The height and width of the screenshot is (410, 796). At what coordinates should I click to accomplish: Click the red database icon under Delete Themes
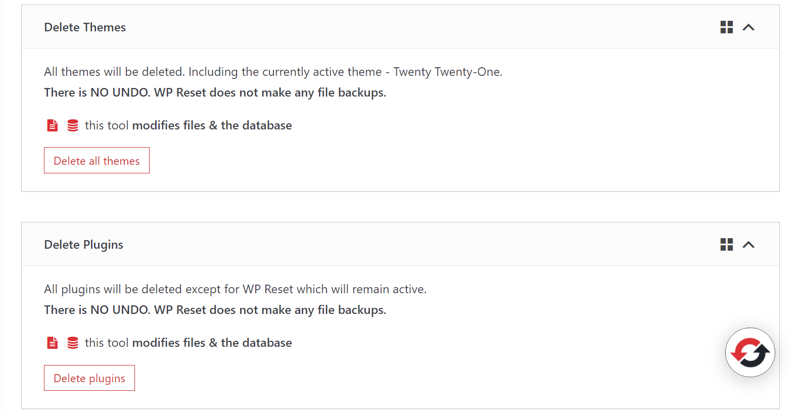pos(73,125)
